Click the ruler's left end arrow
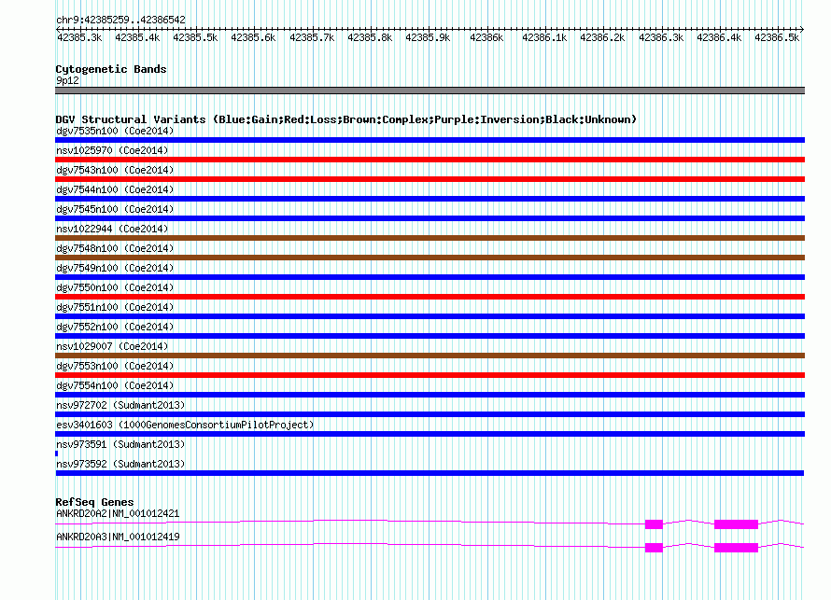This screenshot has height=600, width=831. point(58,29)
